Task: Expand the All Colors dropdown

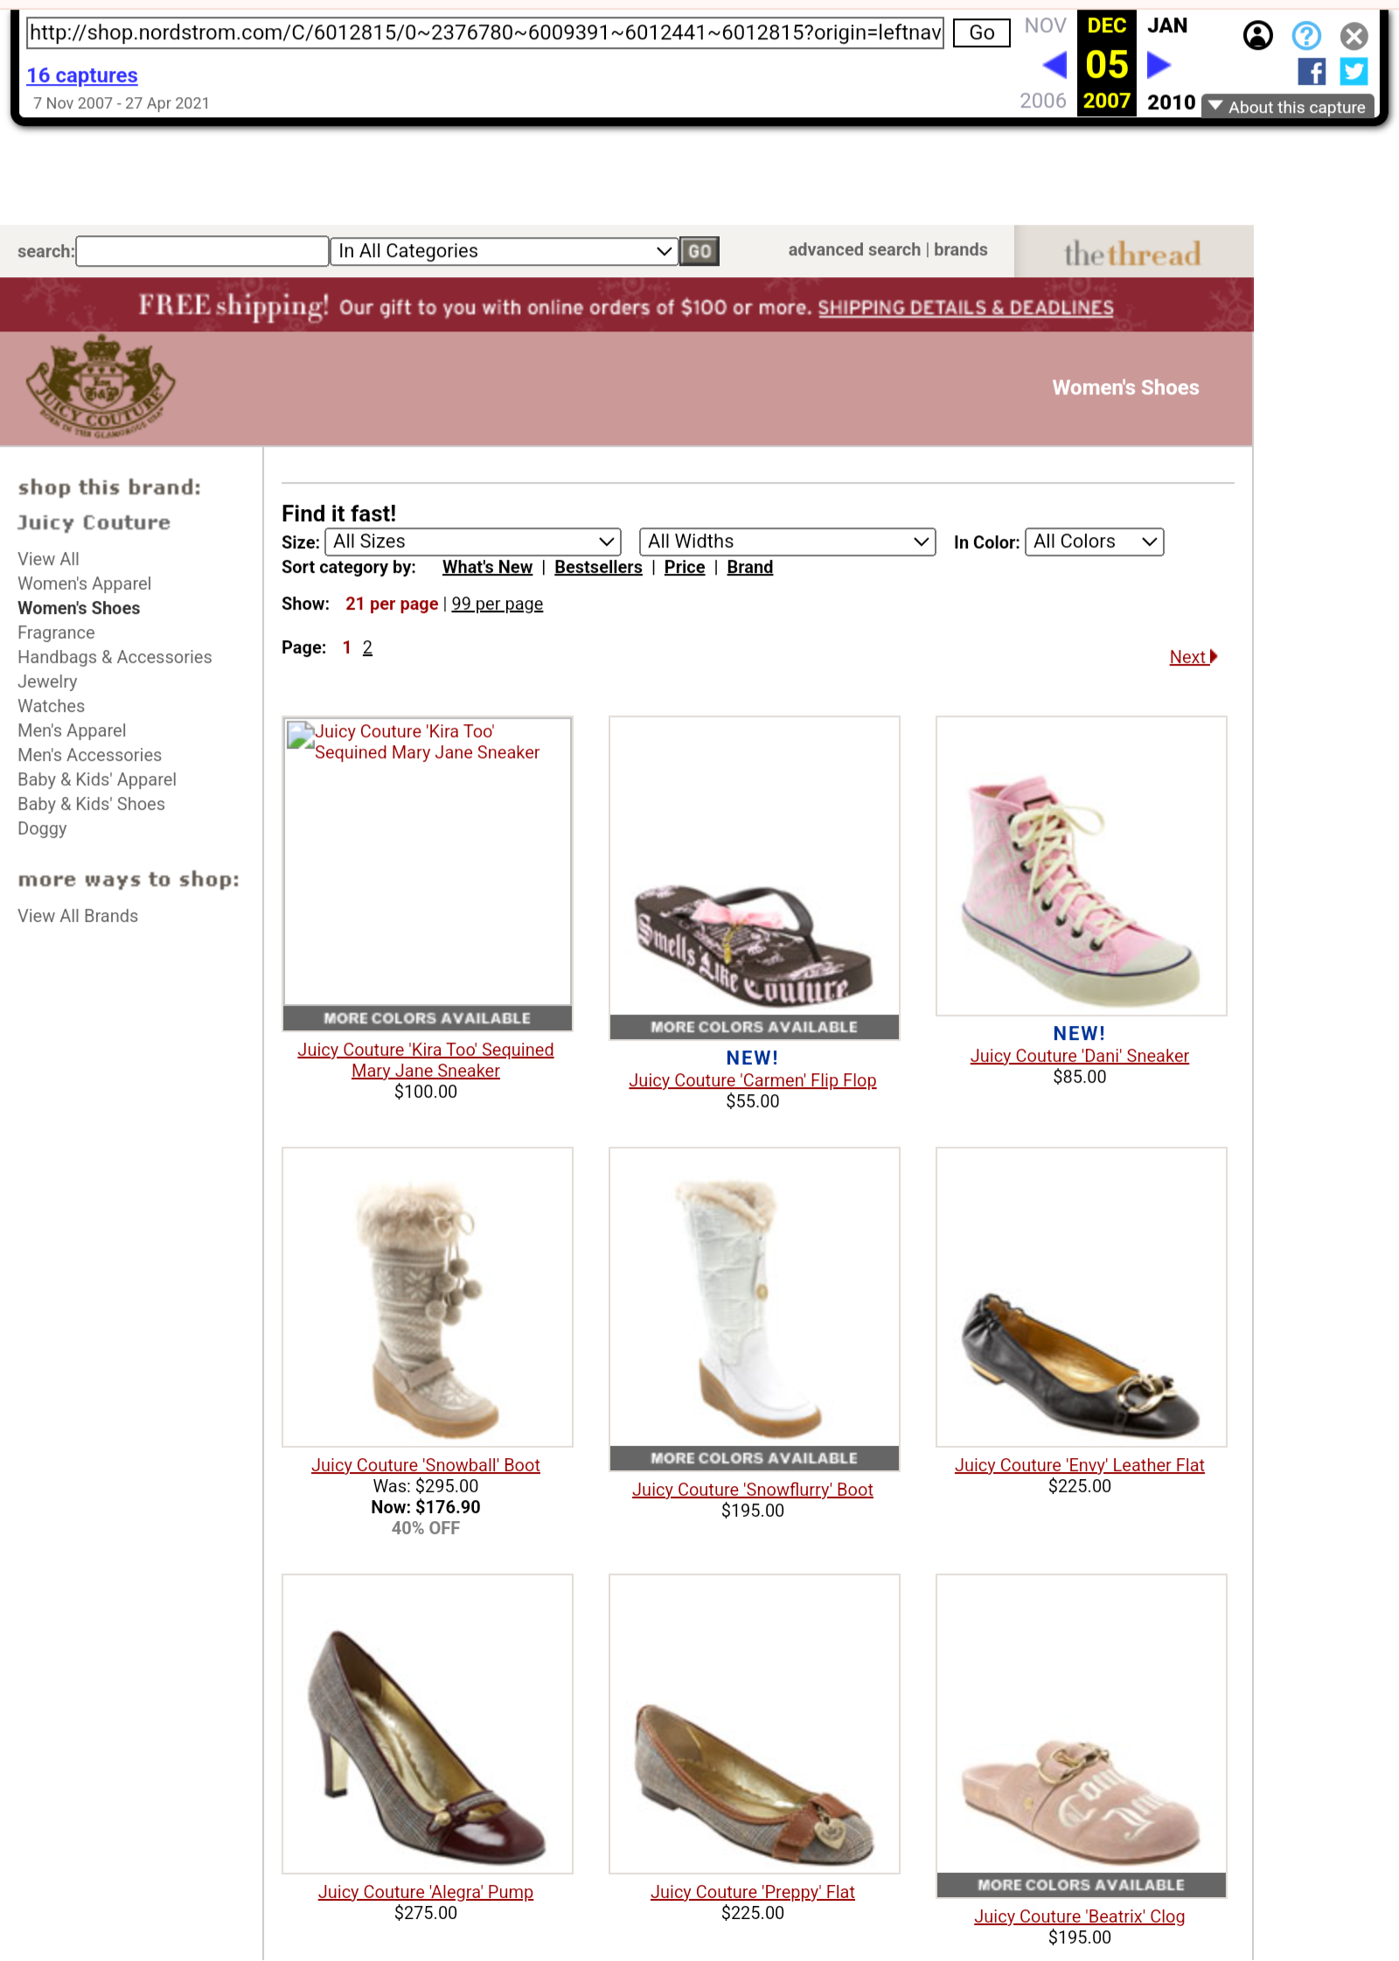Action: [1094, 541]
